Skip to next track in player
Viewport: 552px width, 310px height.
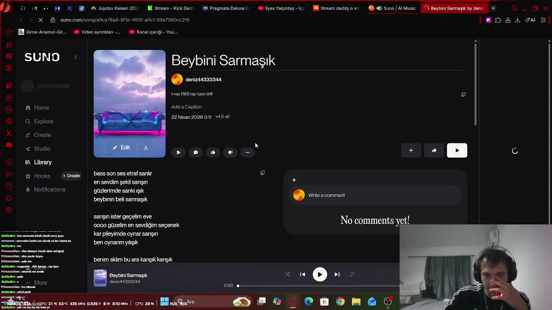[x=337, y=275]
